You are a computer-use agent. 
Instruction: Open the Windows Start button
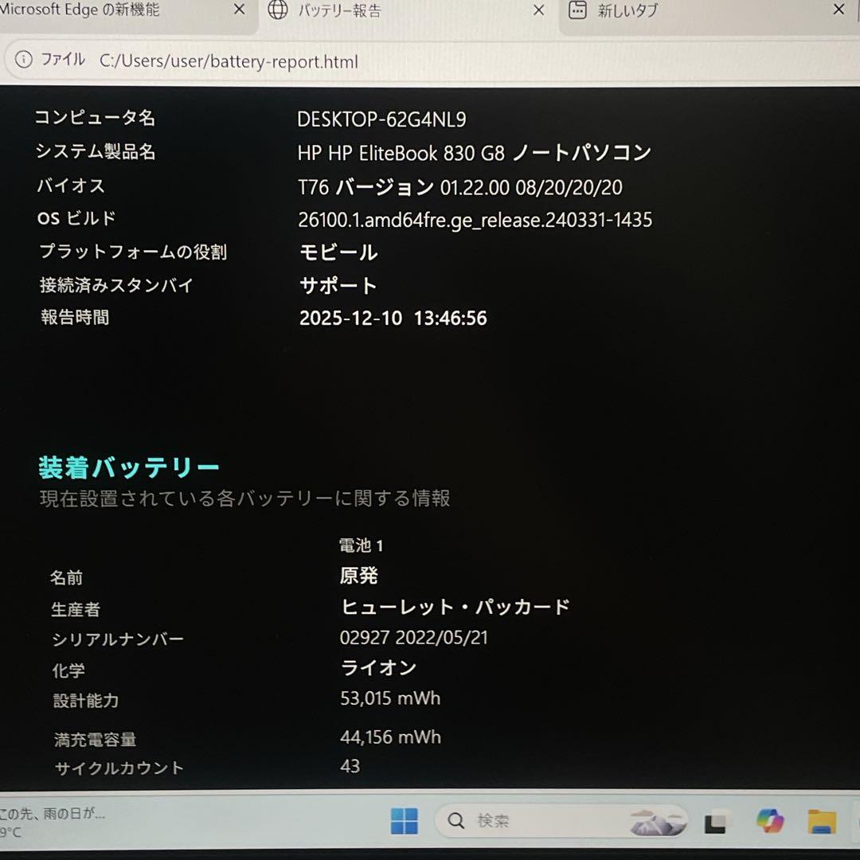[x=404, y=820]
